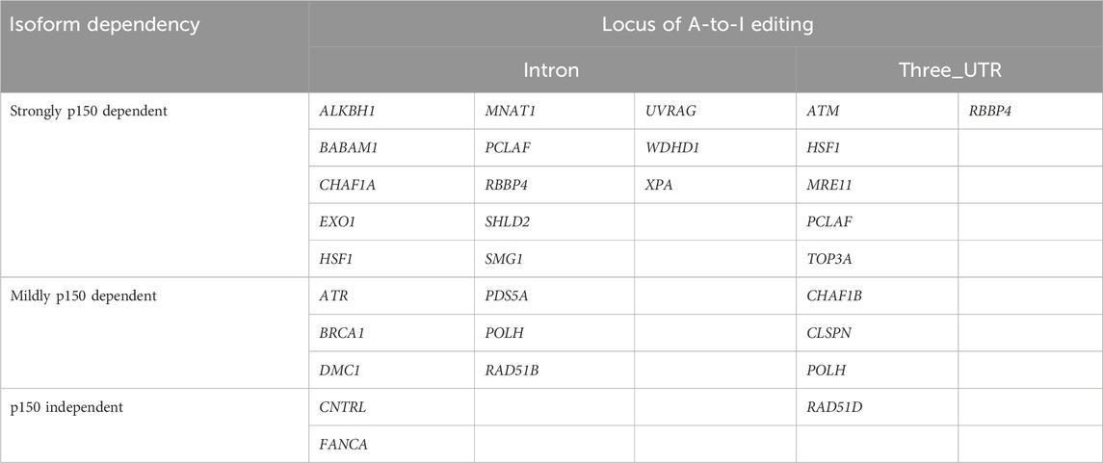Click the CHAF1A gene entry
1103x463 pixels.
(x=347, y=185)
